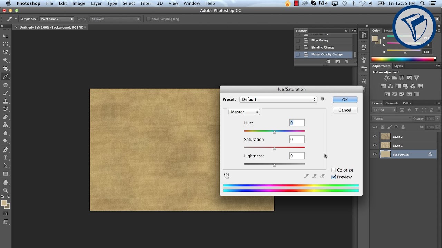Create new snapshot camera icon in History
Screen dimensions: 442x248
pyautogui.click(x=337, y=62)
